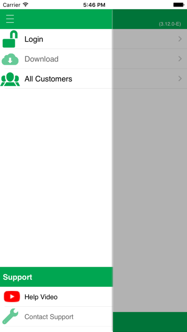The height and width of the screenshot is (332, 187).
Task: Expand the chevron on the Login row
Action: tap(180, 39)
